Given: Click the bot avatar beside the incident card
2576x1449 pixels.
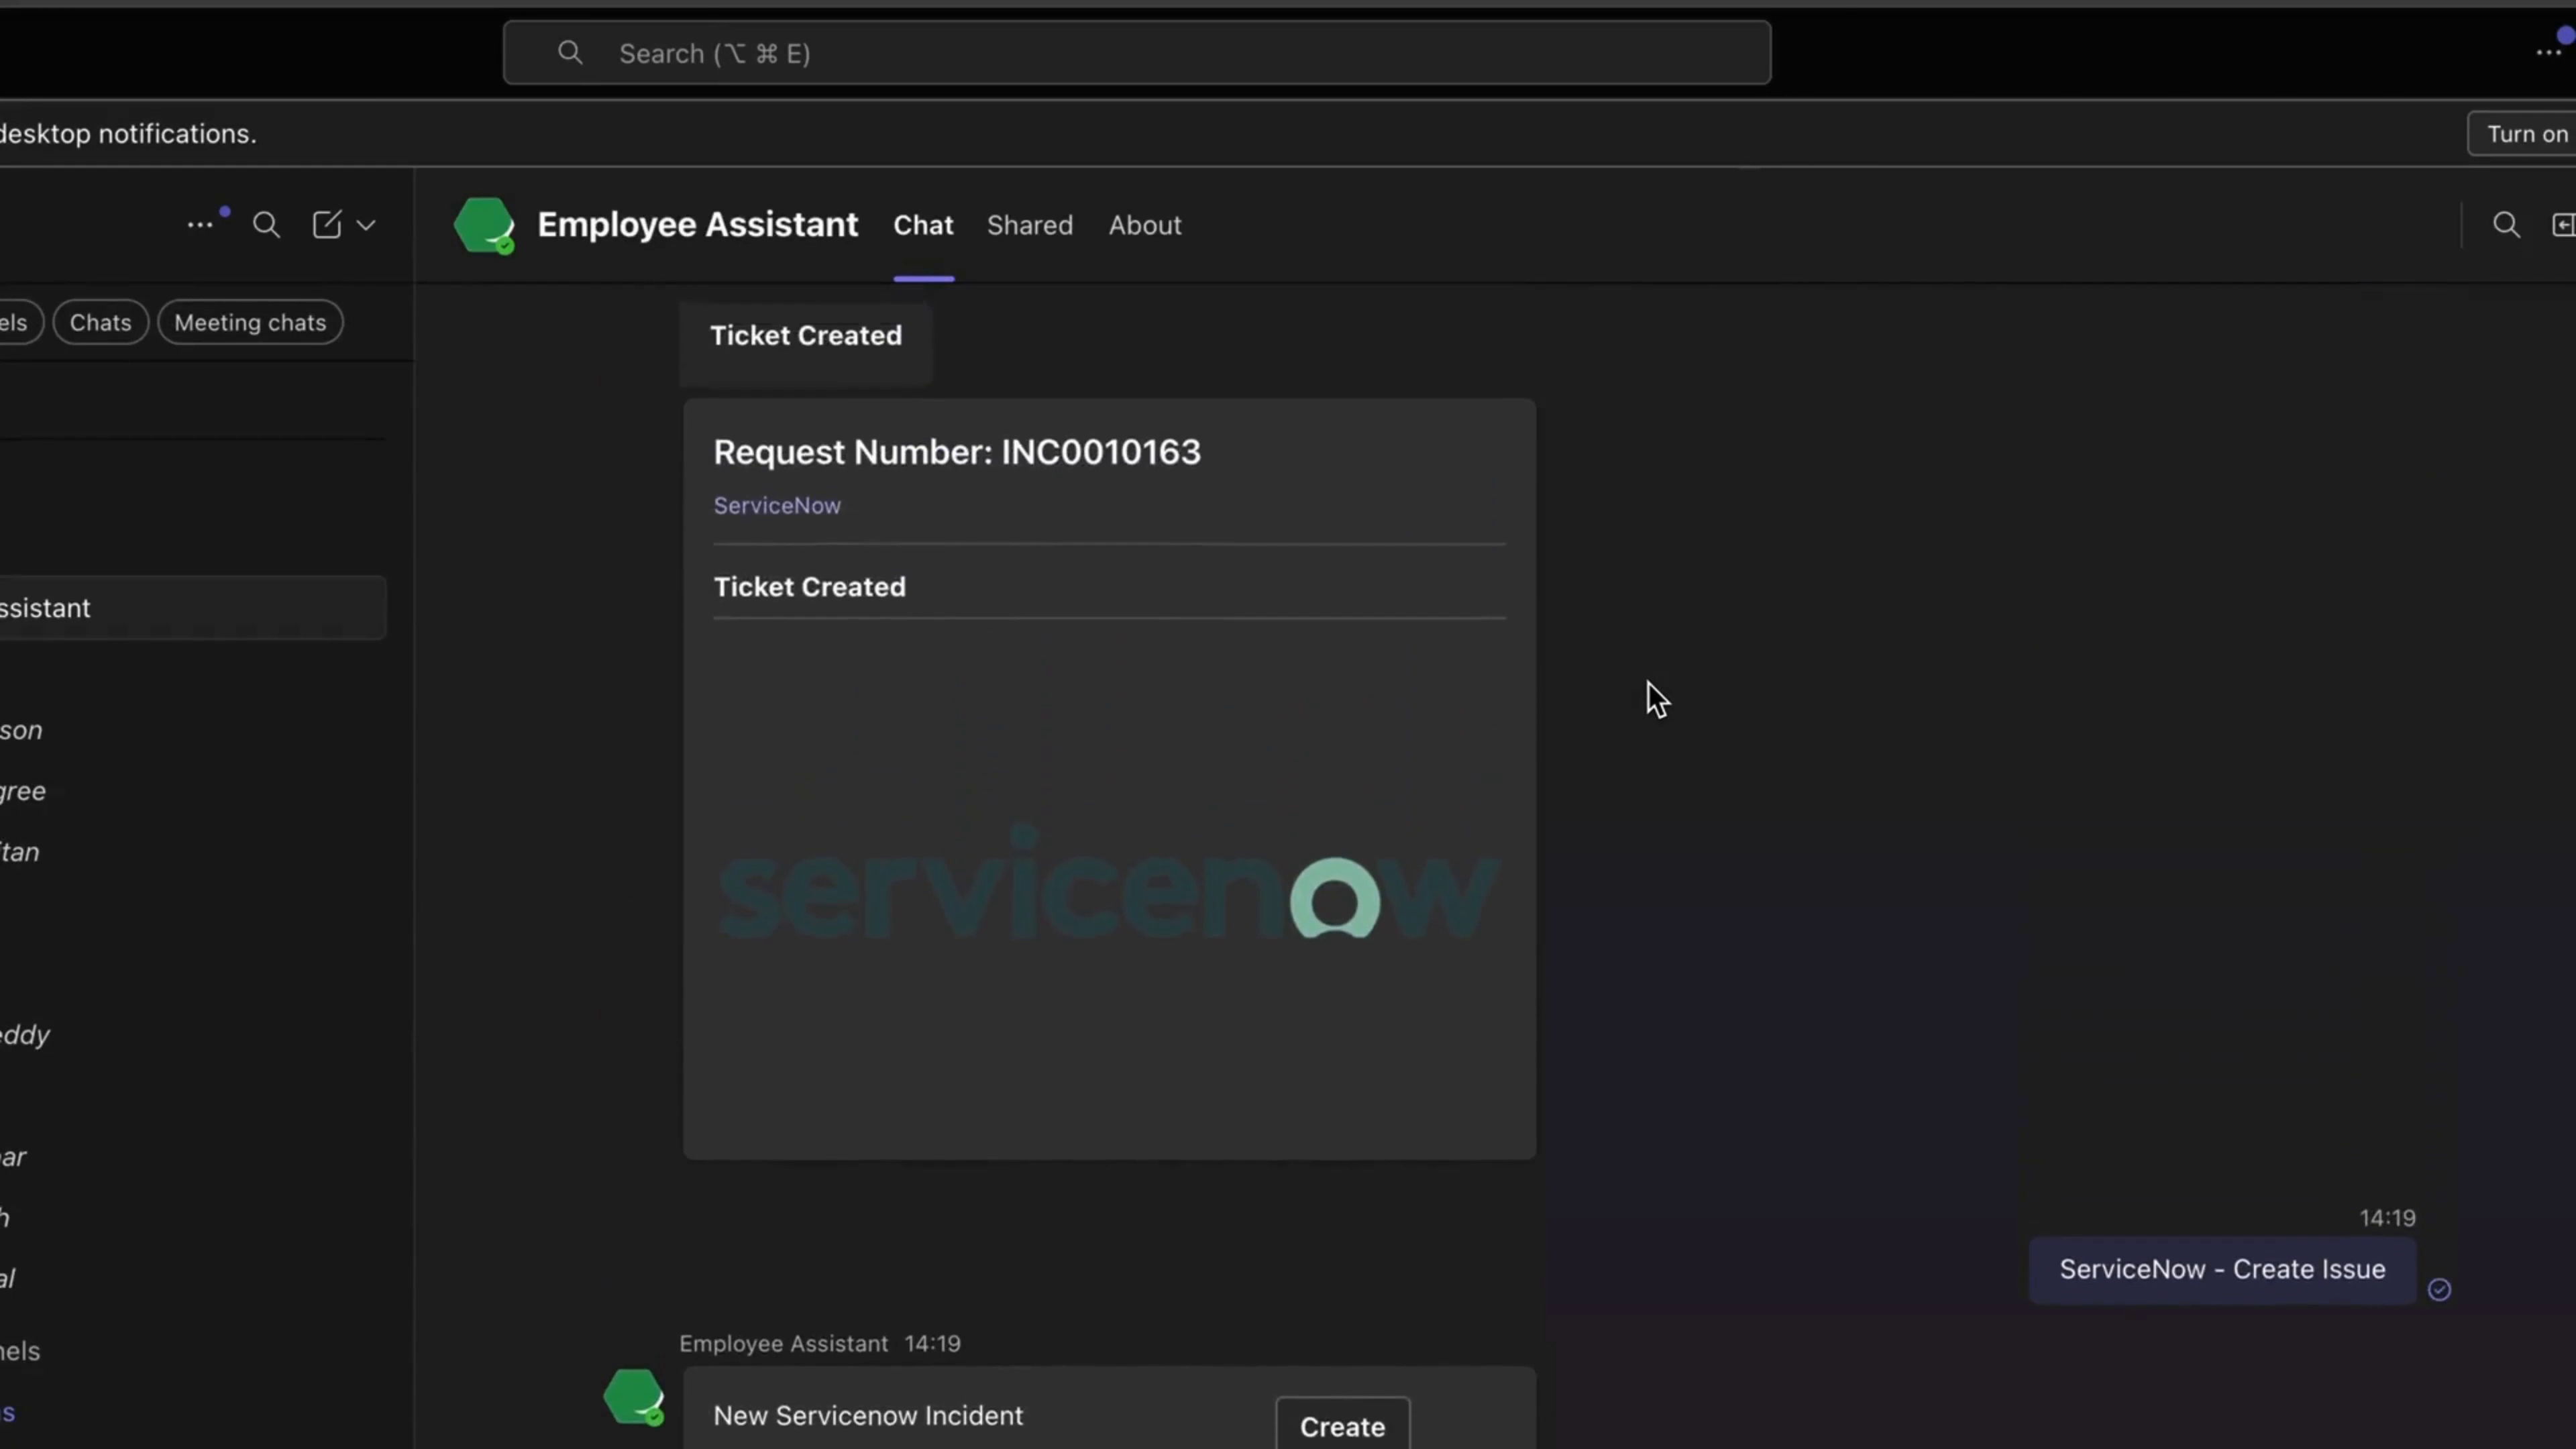Looking at the screenshot, I should pos(634,1397).
